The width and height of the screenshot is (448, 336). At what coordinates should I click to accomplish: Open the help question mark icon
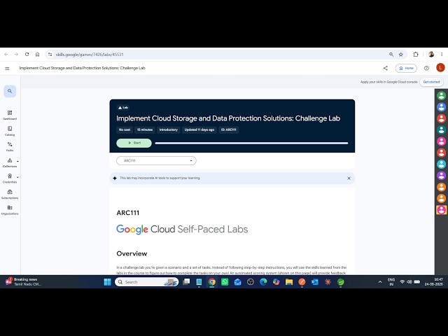pos(426,68)
